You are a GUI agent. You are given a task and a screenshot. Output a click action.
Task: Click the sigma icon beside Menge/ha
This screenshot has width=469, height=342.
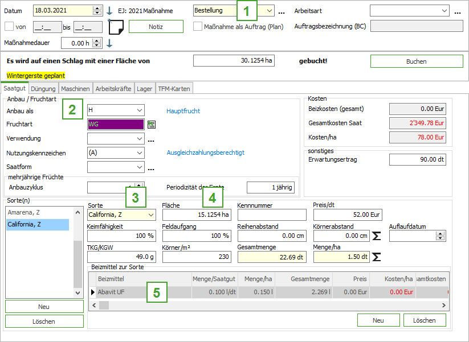(377, 257)
